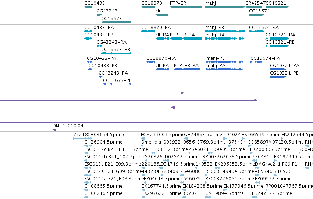Select the RP003149464.5prime label

[x=230, y=171]
